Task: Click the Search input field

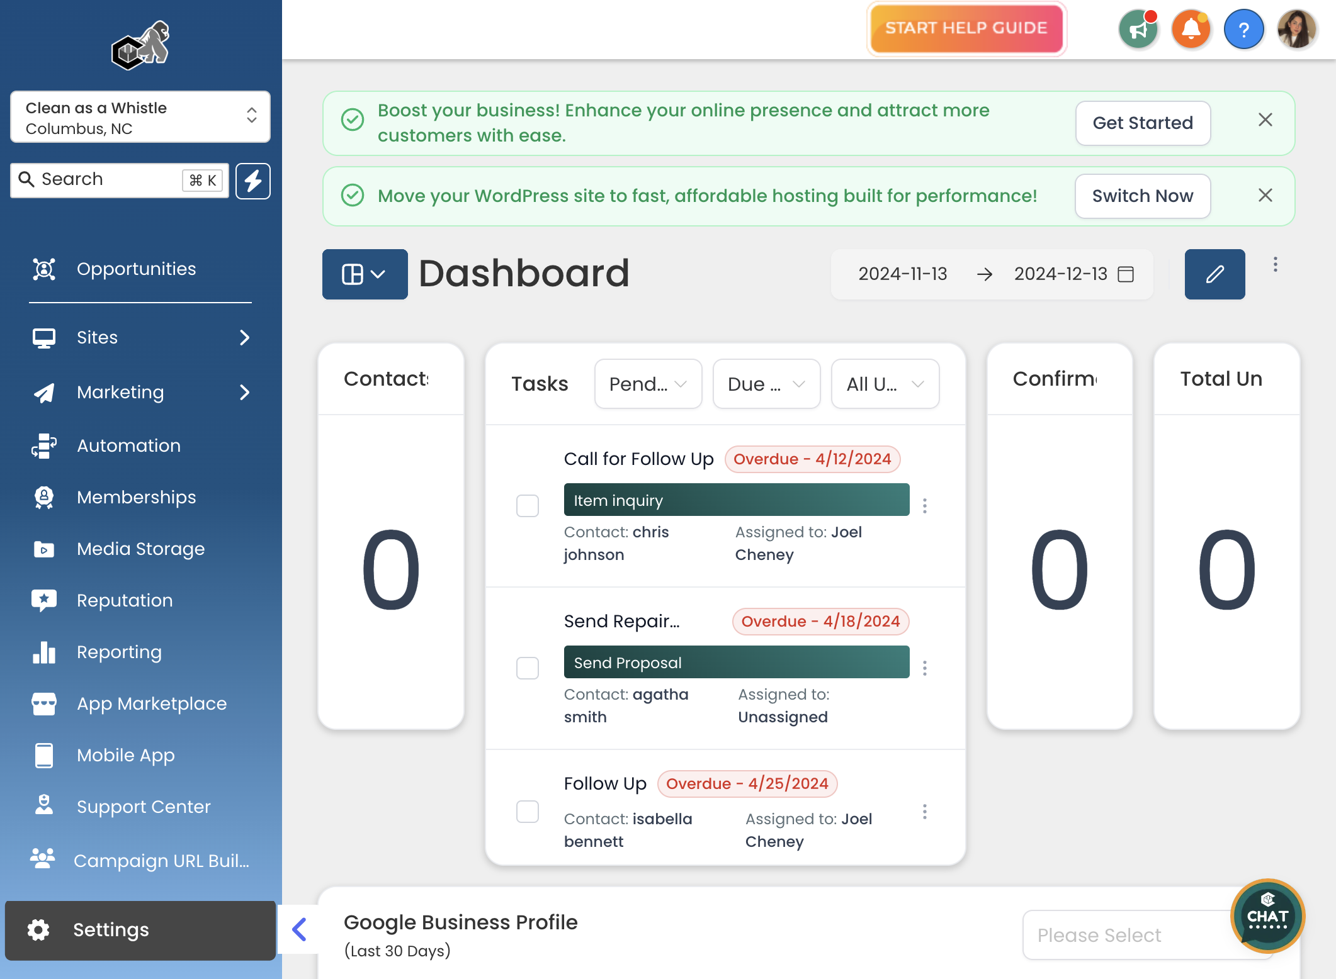Action: (x=120, y=181)
